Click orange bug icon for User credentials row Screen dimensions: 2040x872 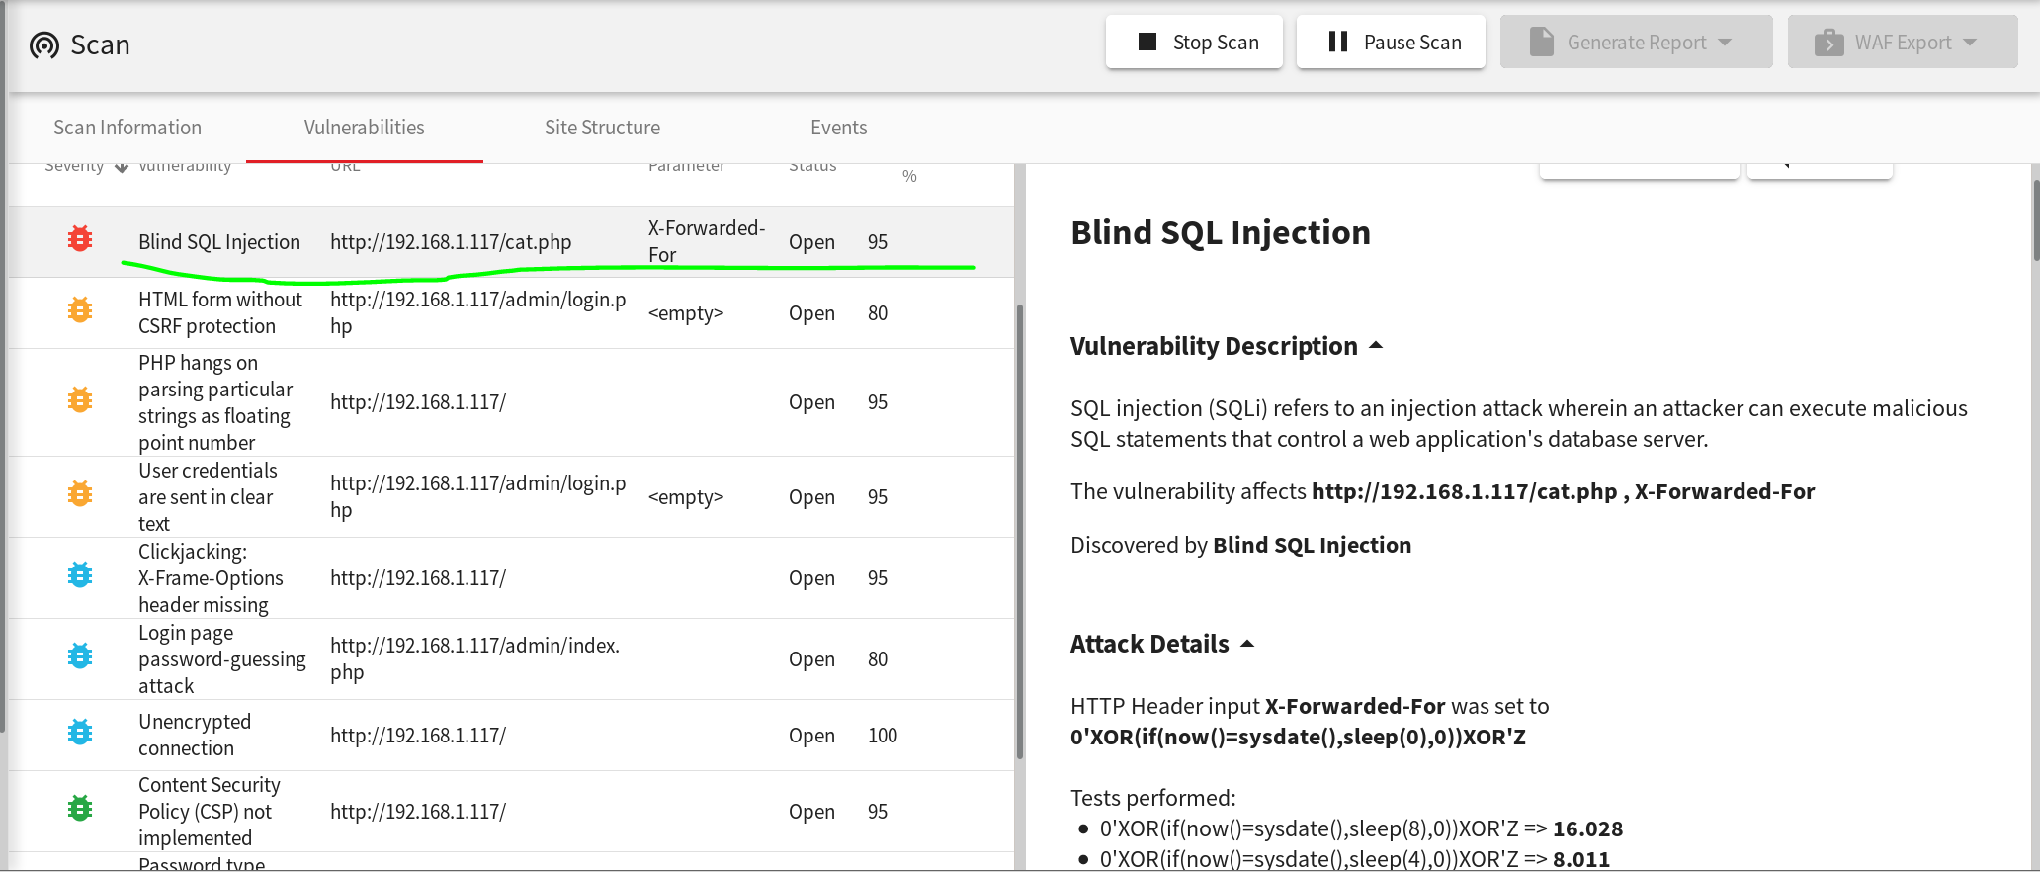pyautogui.click(x=80, y=493)
